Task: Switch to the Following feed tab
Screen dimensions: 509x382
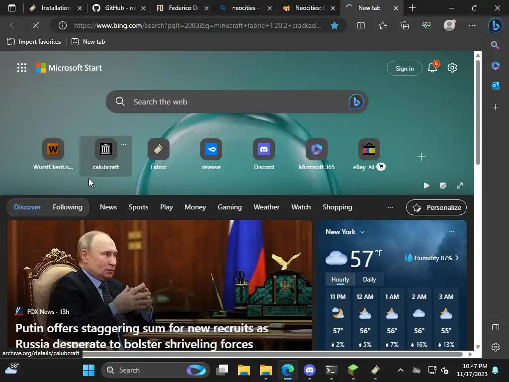Action: [x=68, y=207]
